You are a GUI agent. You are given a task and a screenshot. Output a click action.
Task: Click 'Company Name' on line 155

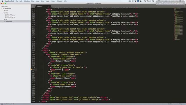(62, 78)
